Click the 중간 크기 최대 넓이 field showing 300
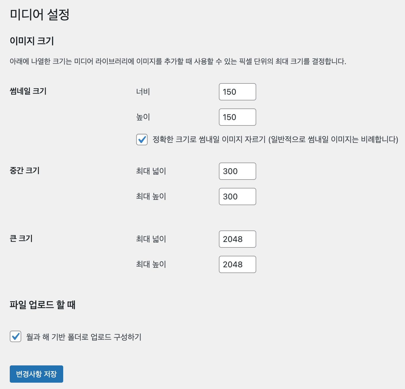Screen dimensions: 405x389 (x=238, y=171)
